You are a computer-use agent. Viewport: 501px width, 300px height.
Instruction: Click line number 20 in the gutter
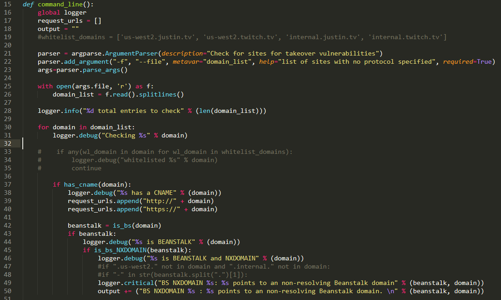coord(8,46)
